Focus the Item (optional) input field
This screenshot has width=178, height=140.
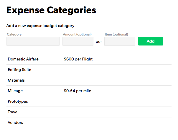pos(120,41)
